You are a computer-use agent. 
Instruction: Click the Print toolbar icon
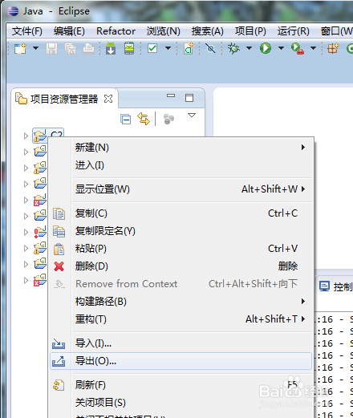pyautogui.click(x=88, y=49)
